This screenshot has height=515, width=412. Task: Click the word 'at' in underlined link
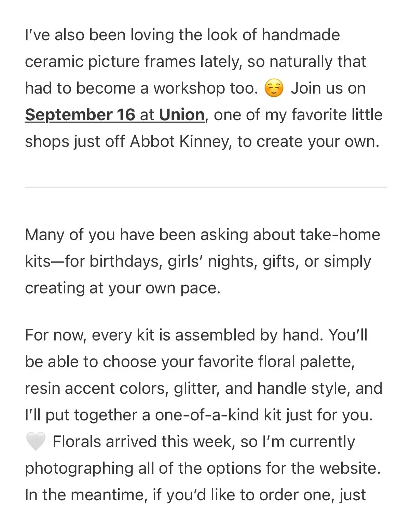147,115
